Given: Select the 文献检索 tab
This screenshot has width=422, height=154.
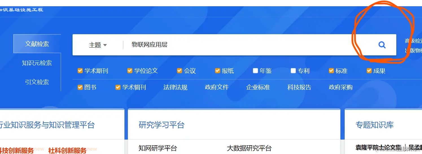Looking at the screenshot, I should (37, 44).
